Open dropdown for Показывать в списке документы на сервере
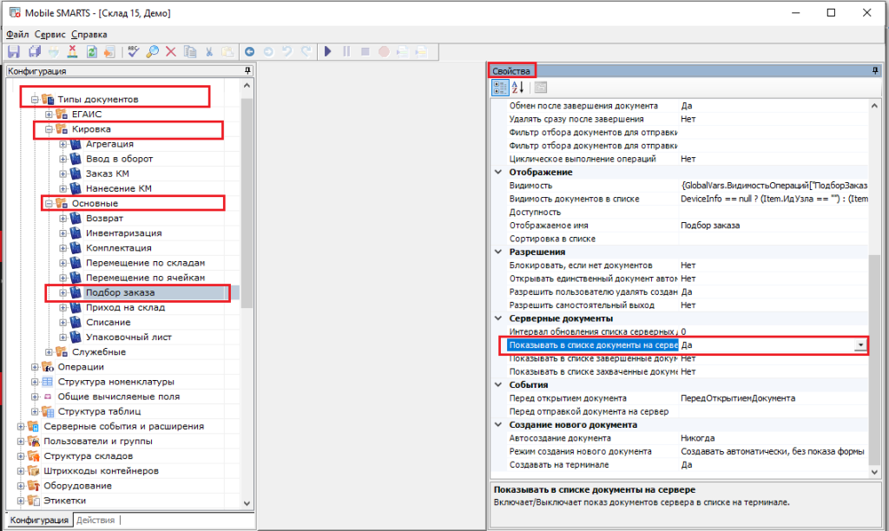Image resolution: width=889 pixels, height=531 pixels. 860,345
